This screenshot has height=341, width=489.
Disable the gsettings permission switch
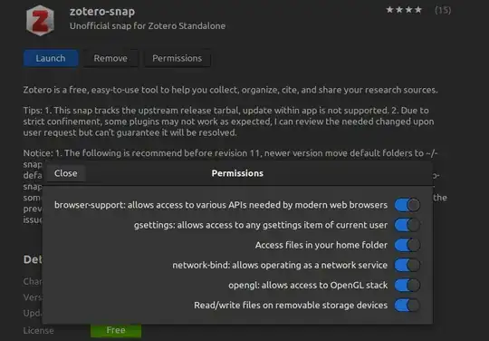tap(407, 225)
